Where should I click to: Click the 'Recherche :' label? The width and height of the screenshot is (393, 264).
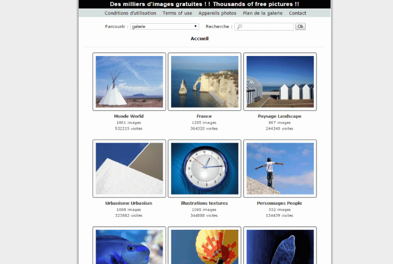tap(219, 26)
